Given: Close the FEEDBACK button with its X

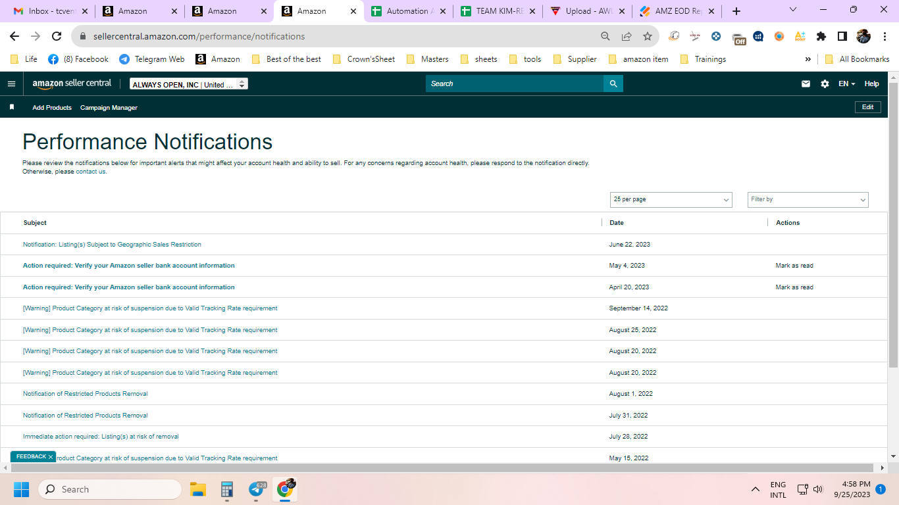Looking at the screenshot, I should coord(51,457).
